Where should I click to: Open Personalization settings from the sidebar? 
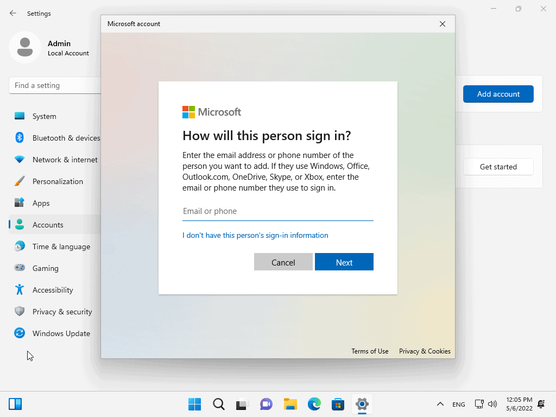coord(58,181)
